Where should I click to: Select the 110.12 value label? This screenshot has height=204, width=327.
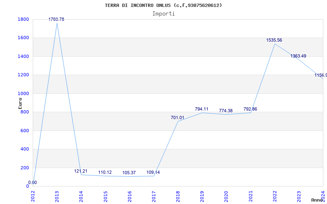[105, 172]
